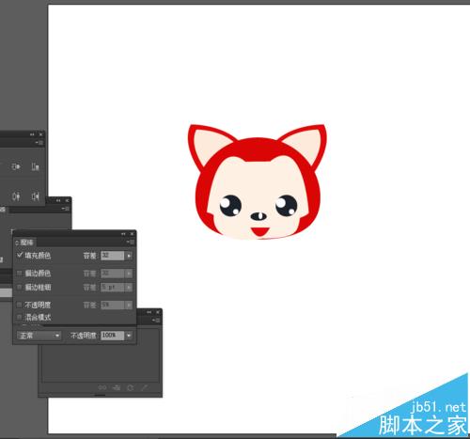Click the horizontal distribute right icon in Align panel
Screen dimensions: 470x439
pyautogui.click(x=35, y=196)
